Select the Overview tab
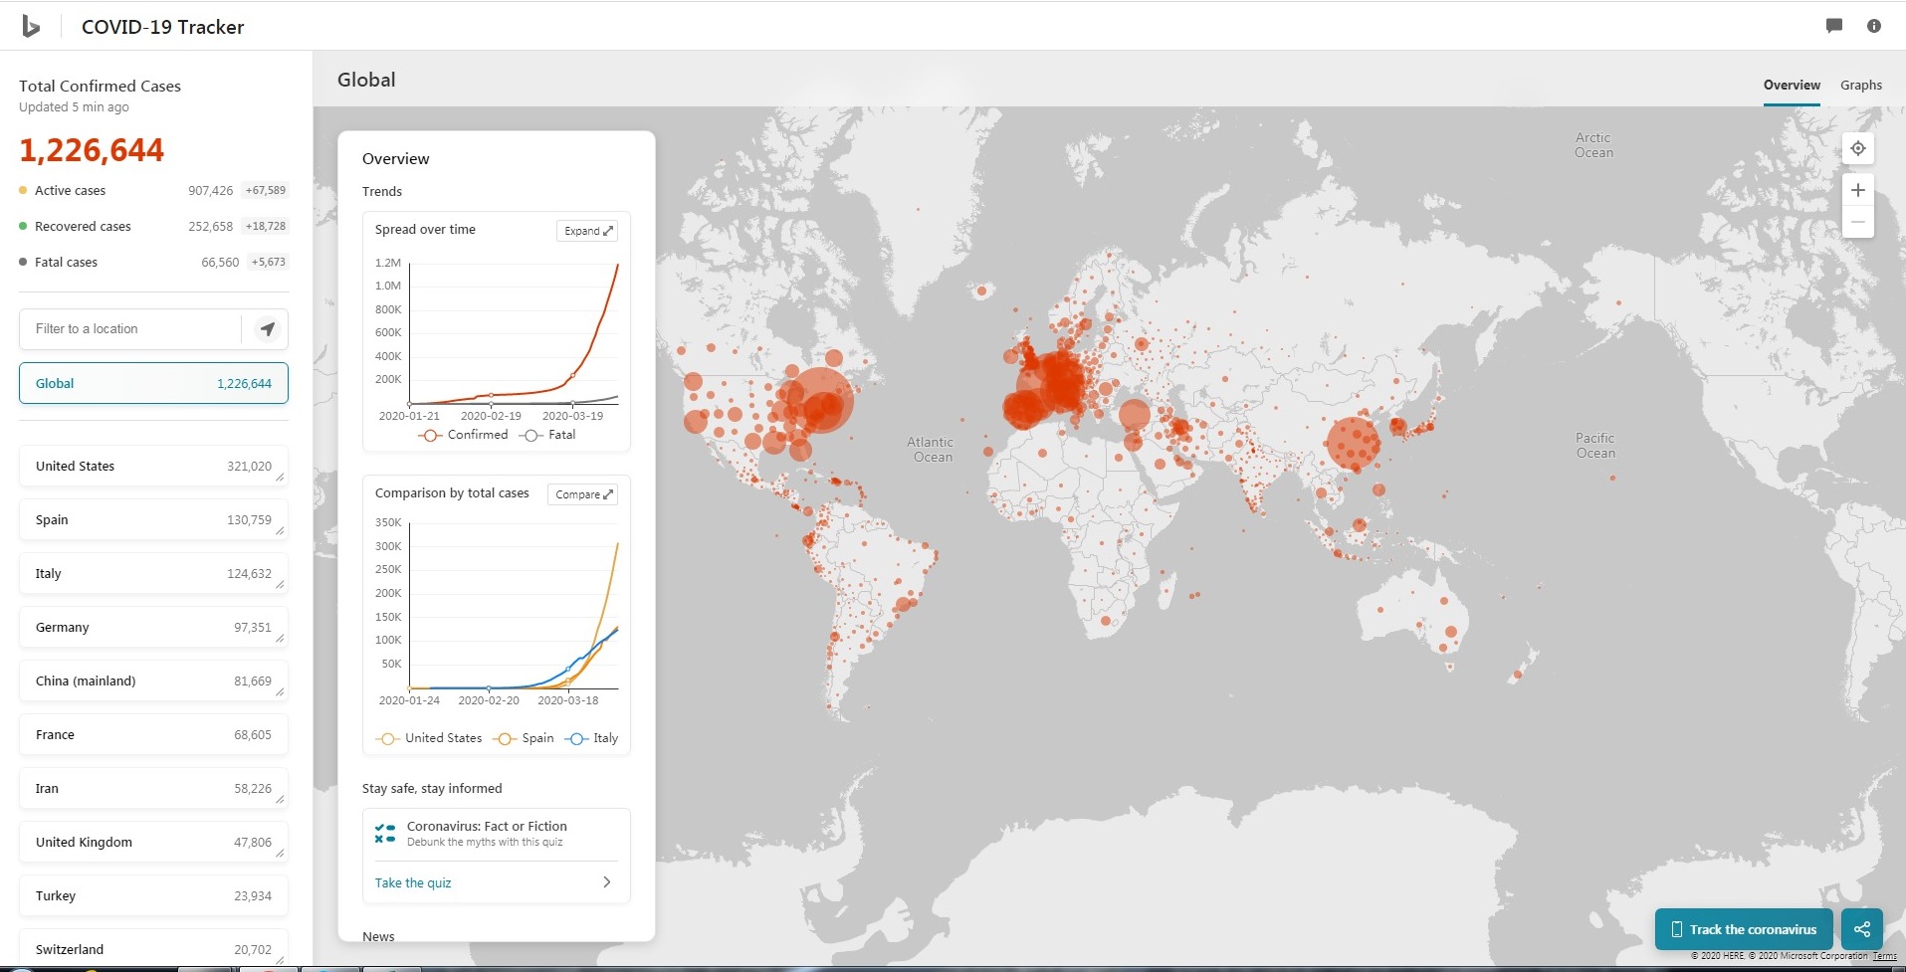1906x972 pixels. tap(1791, 86)
